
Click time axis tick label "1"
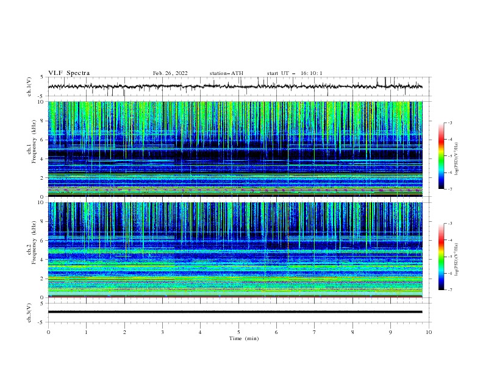tap(86, 332)
